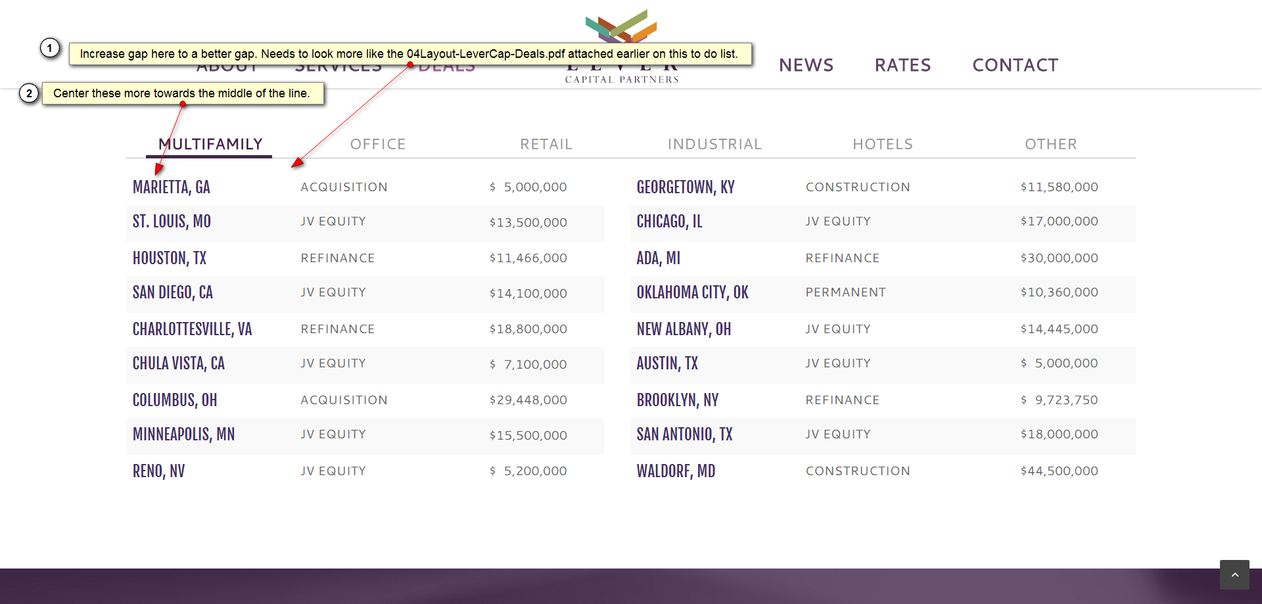
Task: Open the NEWS navigation link
Action: pos(806,65)
